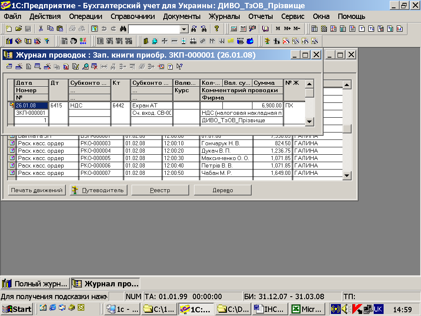This screenshot has width=421, height=316.
Task: Click the Сумма column header
Action: 268,83
